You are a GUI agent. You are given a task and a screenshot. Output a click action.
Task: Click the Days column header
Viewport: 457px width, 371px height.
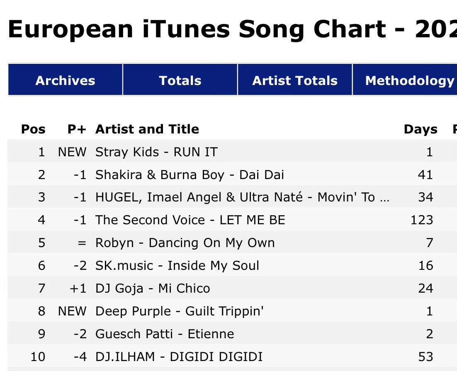[421, 129]
